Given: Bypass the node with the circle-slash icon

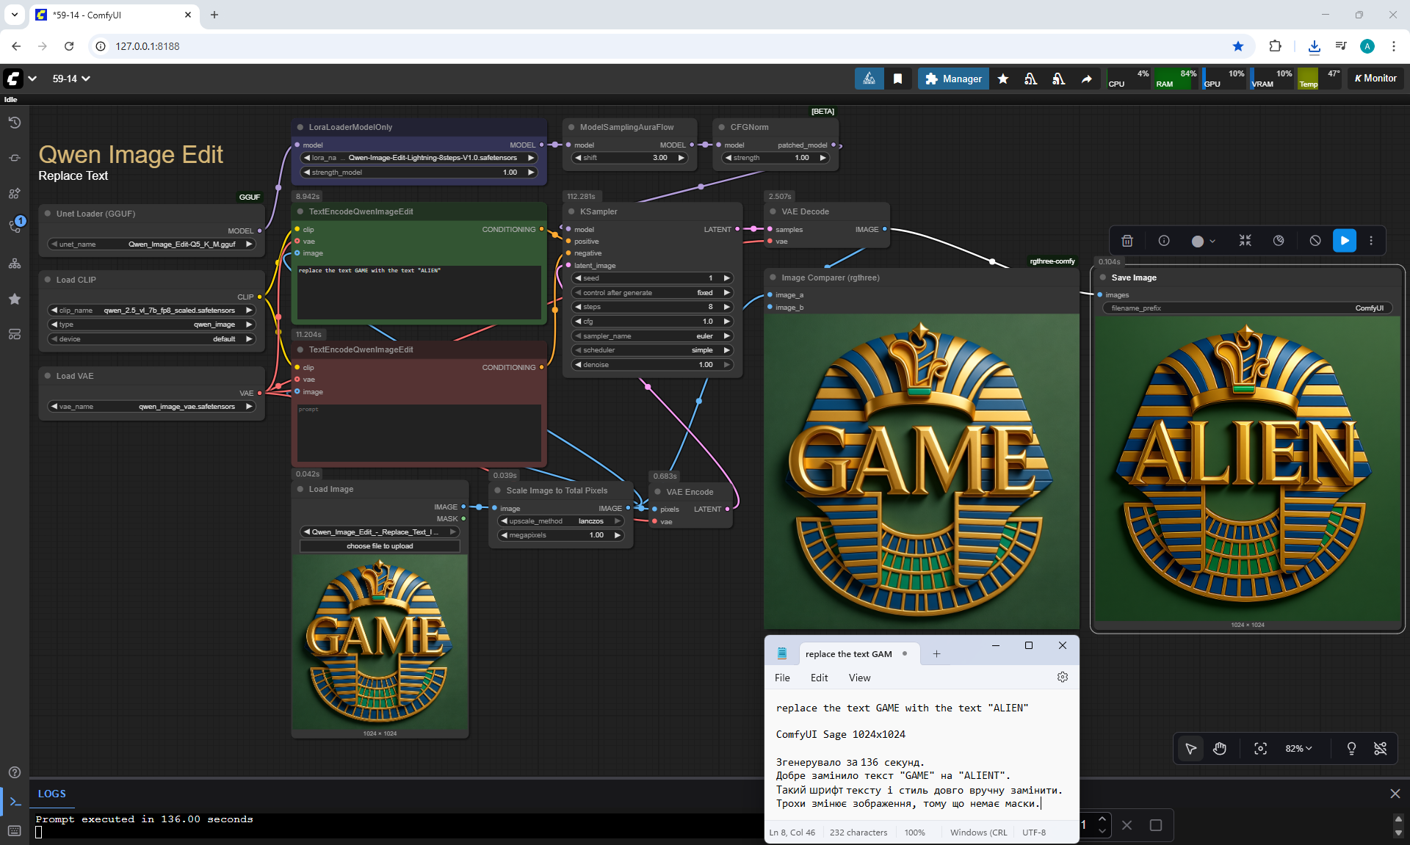Looking at the screenshot, I should (1315, 241).
